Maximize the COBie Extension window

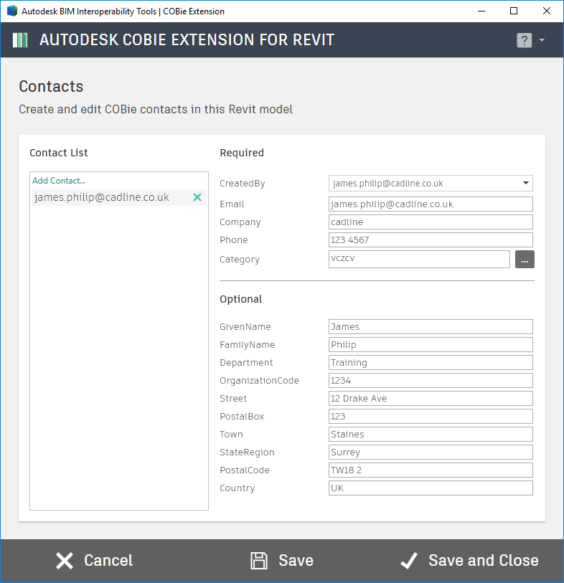(x=514, y=11)
